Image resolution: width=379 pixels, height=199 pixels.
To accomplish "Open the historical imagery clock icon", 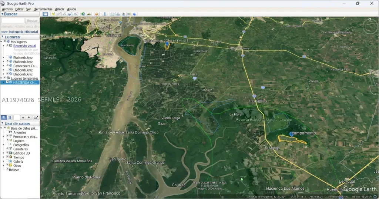I will [83, 14].
